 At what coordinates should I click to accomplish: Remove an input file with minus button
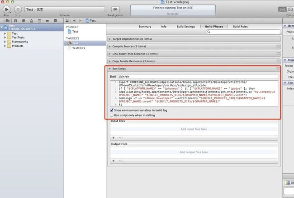[119, 138]
